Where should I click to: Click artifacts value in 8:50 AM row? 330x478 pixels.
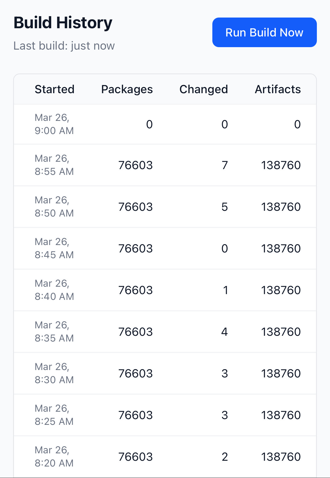(281, 207)
